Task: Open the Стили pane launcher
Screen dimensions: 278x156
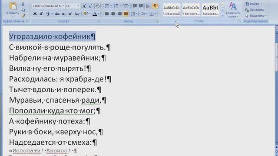Action: [x=239, y=21]
